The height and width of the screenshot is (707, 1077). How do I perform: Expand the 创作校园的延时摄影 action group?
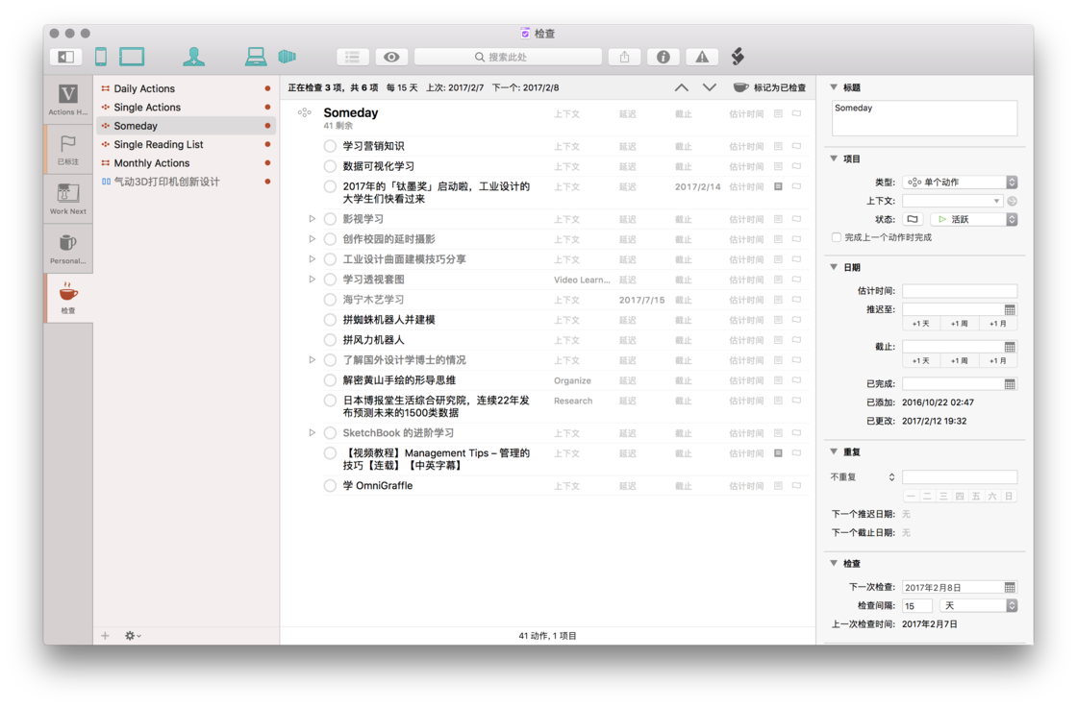[312, 239]
